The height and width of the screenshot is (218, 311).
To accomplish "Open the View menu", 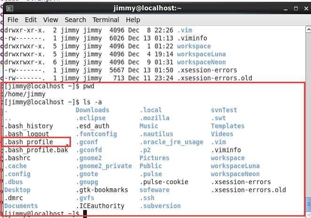I will 51,20.
